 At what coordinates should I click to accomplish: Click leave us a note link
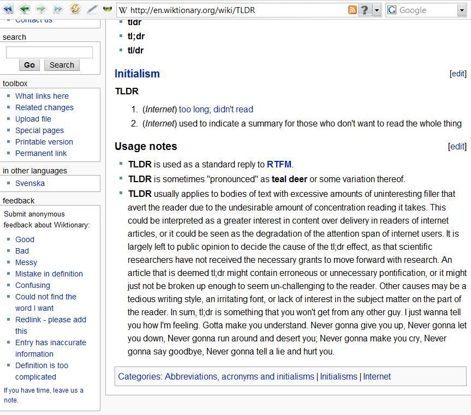[x=44, y=395]
